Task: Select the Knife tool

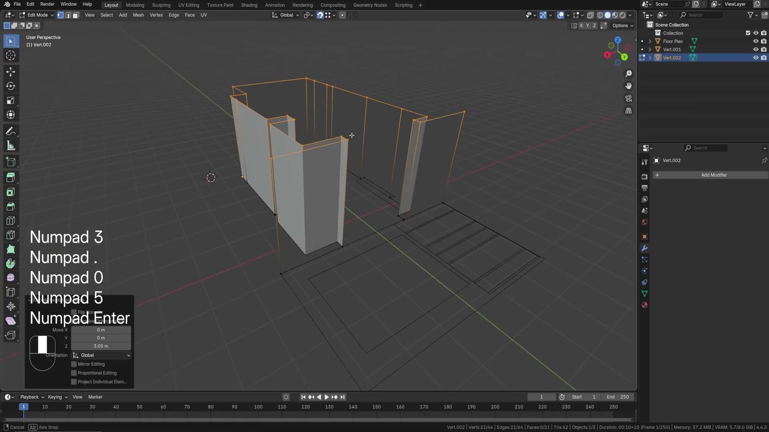Action: tap(11, 235)
